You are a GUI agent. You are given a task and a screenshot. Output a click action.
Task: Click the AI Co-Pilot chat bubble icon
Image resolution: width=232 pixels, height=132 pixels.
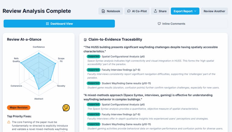(129, 11)
